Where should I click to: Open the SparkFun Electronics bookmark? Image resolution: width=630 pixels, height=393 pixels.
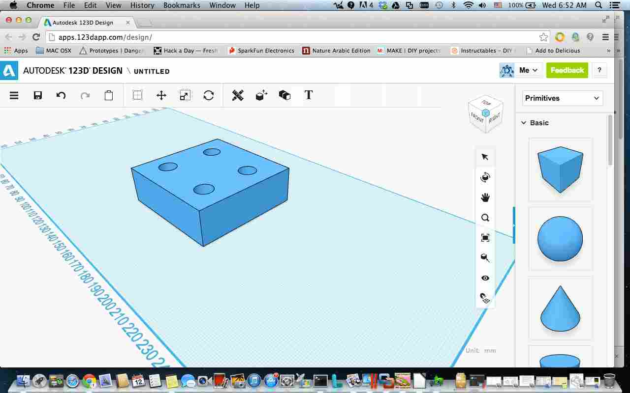(x=261, y=51)
